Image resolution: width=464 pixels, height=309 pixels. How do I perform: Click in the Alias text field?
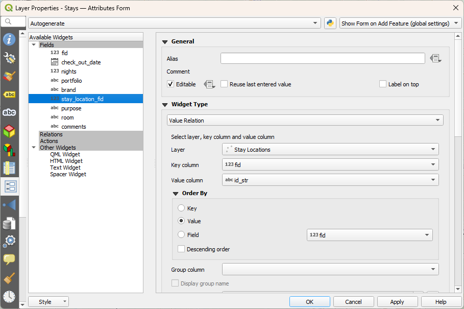(x=322, y=59)
